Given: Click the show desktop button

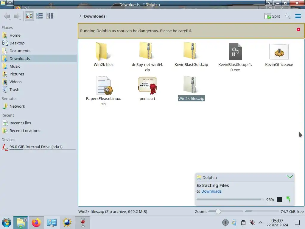Looking at the screenshot, I should pyautogui.click(x=297, y=222).
